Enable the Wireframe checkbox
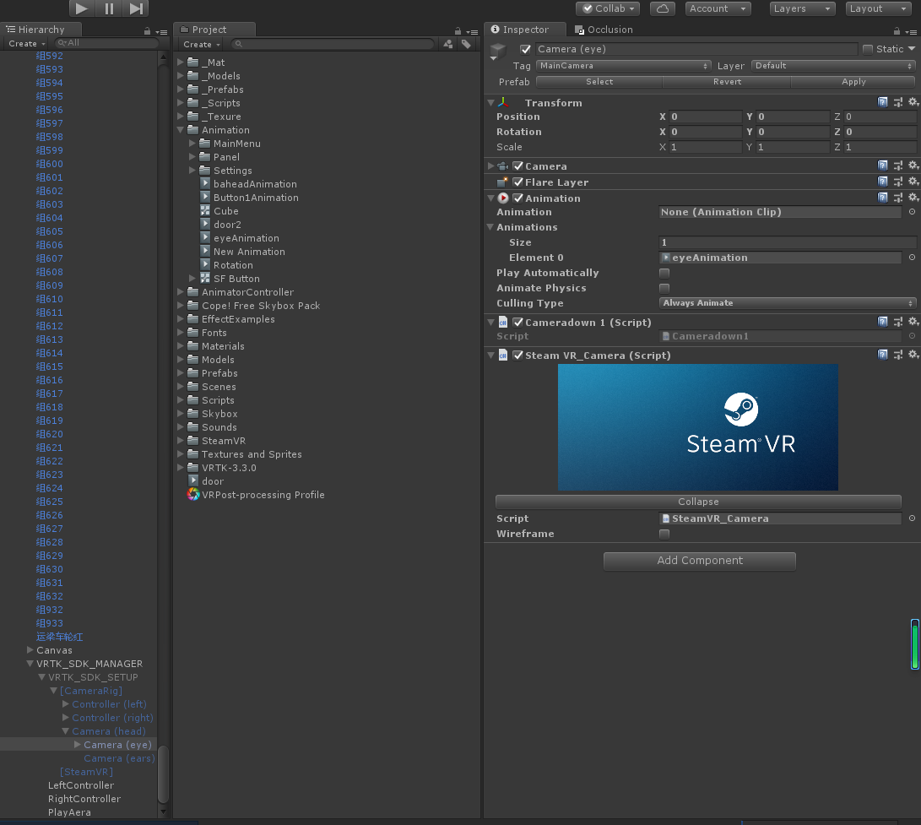 click(x=664, y=535)
